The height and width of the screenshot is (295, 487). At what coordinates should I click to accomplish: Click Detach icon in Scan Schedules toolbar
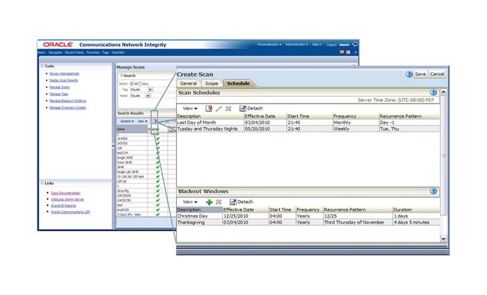[242, 108]
